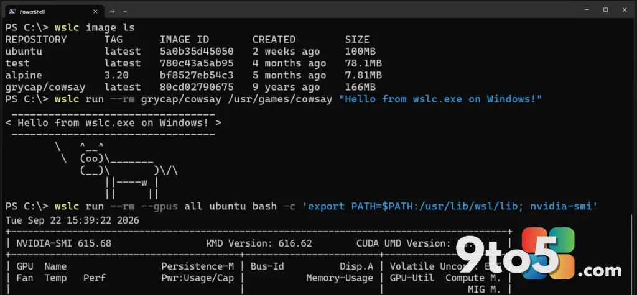Open the new tab profile dropdown

click(x=125, y=11)
